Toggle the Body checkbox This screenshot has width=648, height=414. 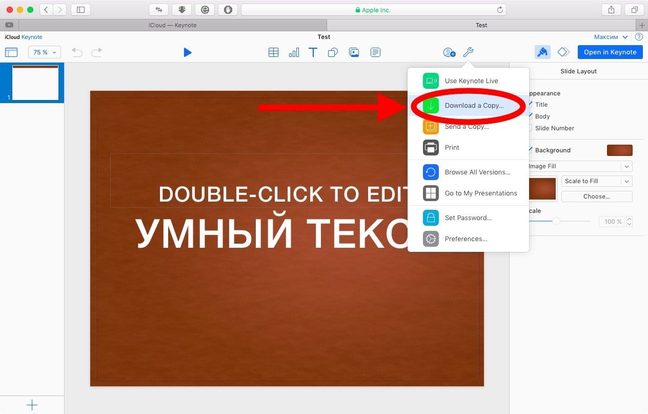tap(530, 116)
